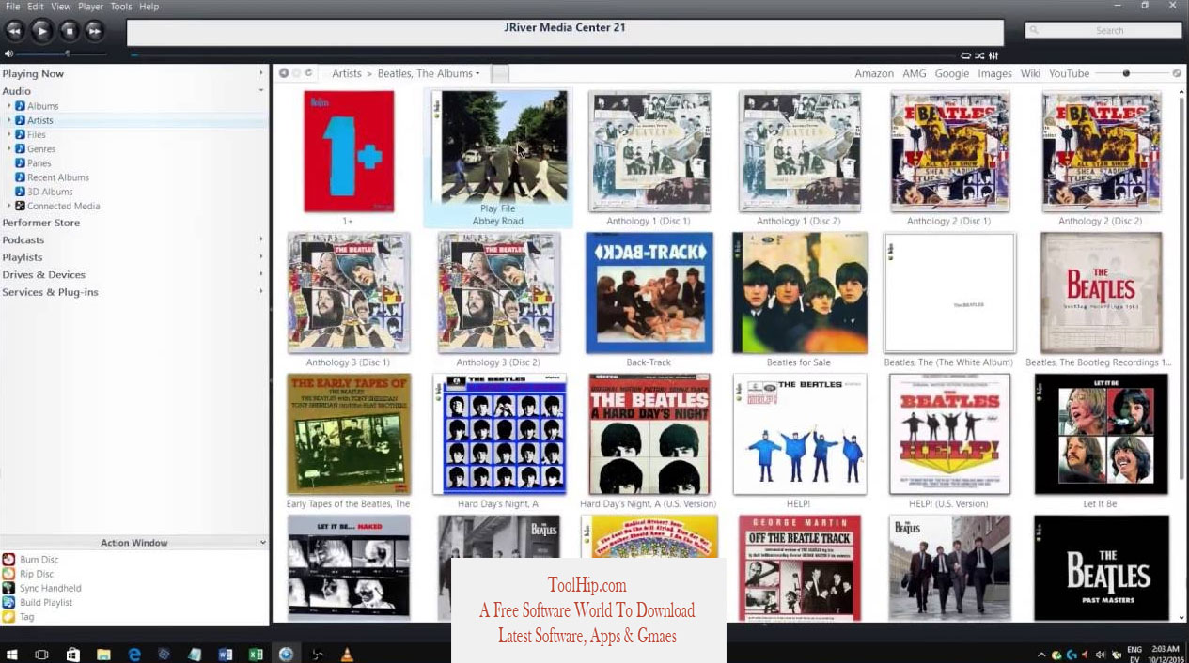Screen dimensions: 1189x663
Task: Click the Rip Disc icon
Action: (8, 574)
